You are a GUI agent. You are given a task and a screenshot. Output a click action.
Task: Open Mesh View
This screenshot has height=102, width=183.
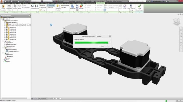click(73, 7)
